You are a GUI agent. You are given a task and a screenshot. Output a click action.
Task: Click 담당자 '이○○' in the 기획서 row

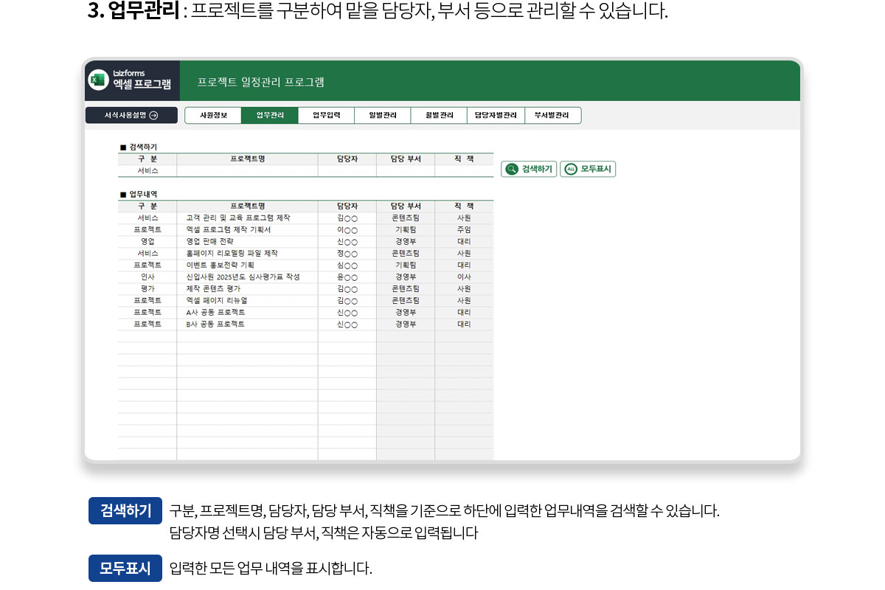tap(347, 230)
